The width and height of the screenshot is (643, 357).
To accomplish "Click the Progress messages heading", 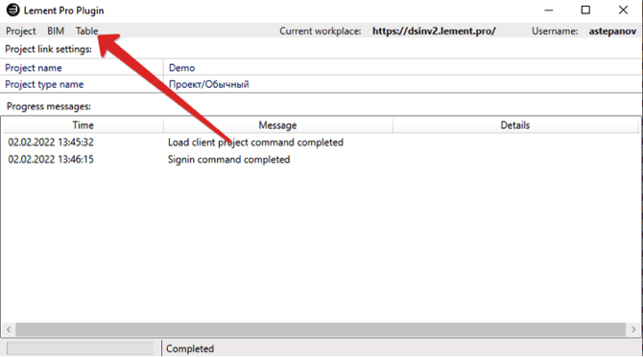I will tap(49, 106).
